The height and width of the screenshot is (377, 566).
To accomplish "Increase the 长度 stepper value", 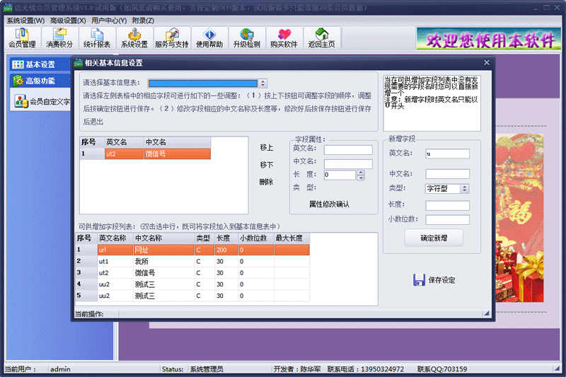I will tap(361, 173).
